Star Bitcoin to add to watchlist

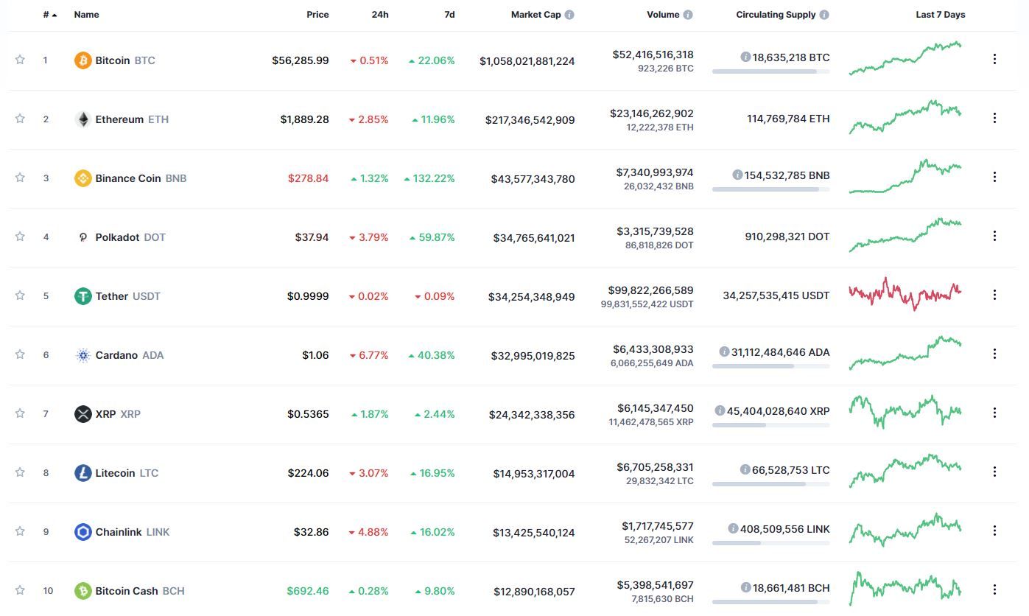20,60
